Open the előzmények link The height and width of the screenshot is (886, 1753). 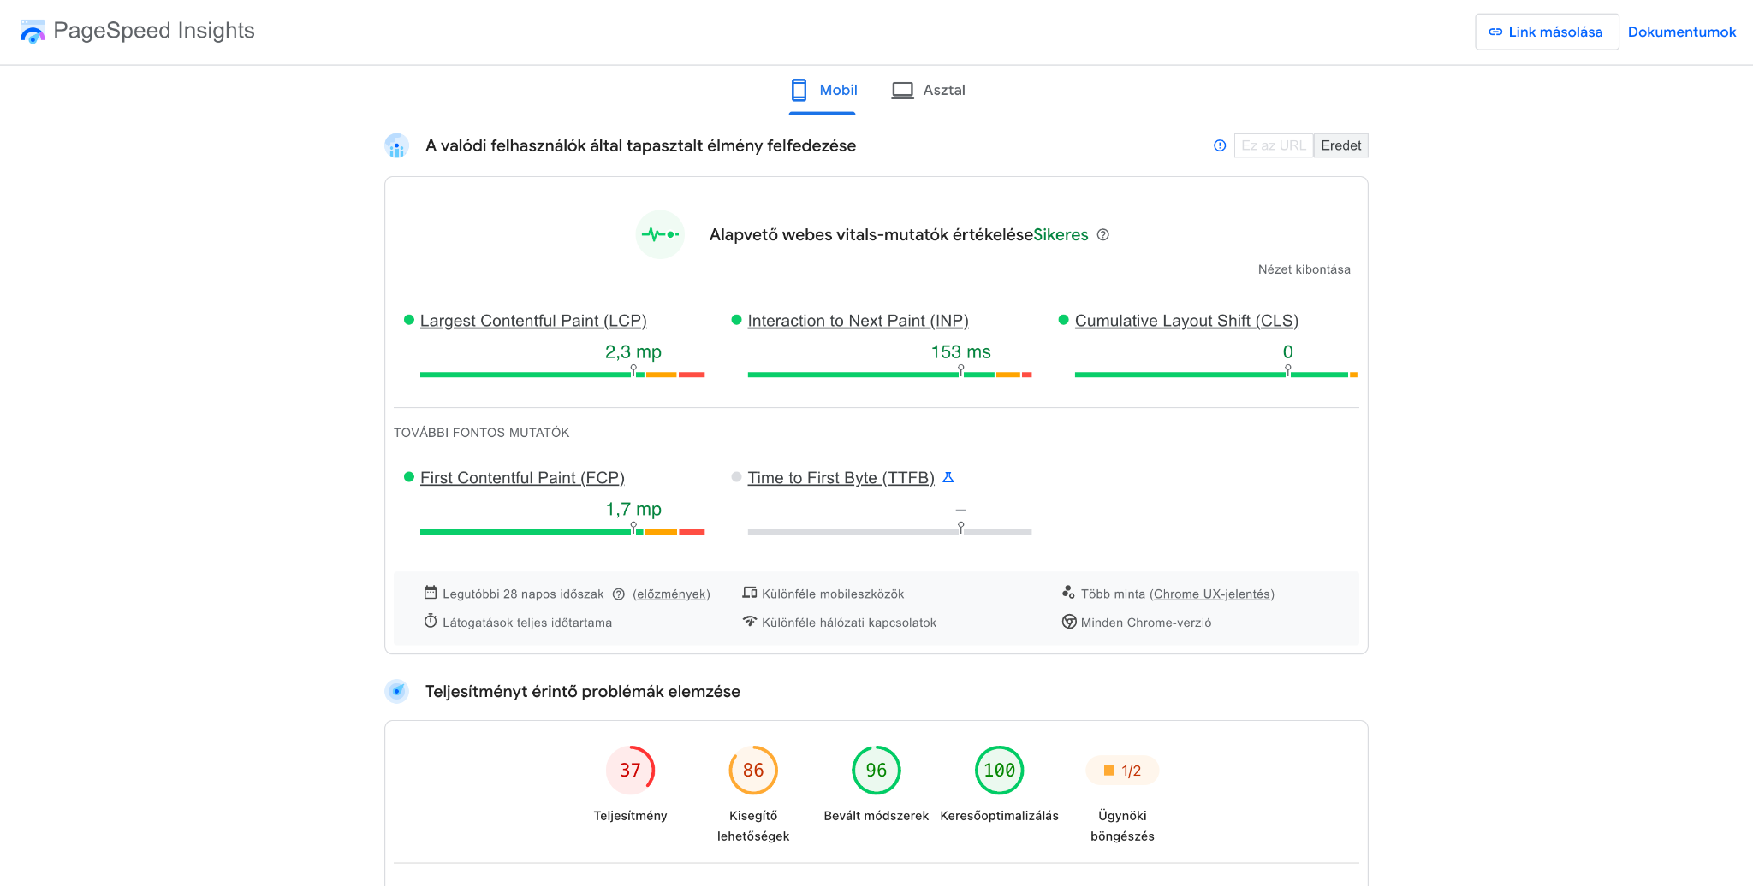(671, 594)
